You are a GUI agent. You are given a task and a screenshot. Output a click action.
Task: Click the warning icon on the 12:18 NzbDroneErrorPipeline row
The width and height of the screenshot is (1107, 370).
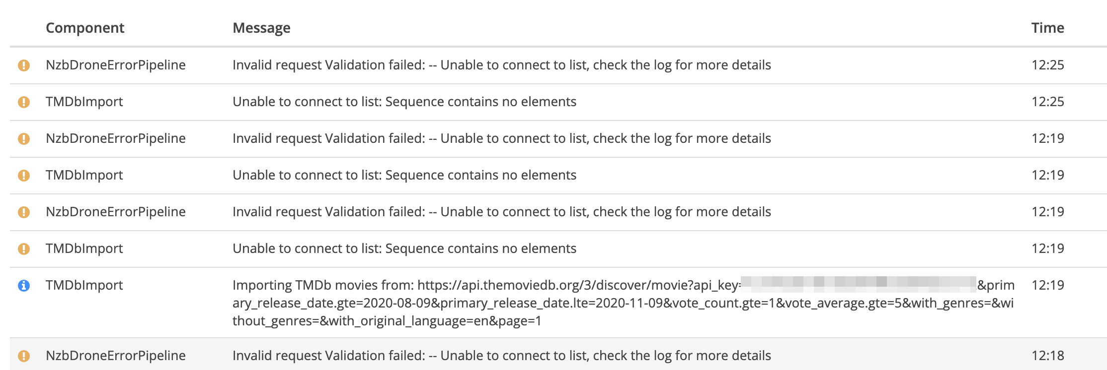(24, 356)
